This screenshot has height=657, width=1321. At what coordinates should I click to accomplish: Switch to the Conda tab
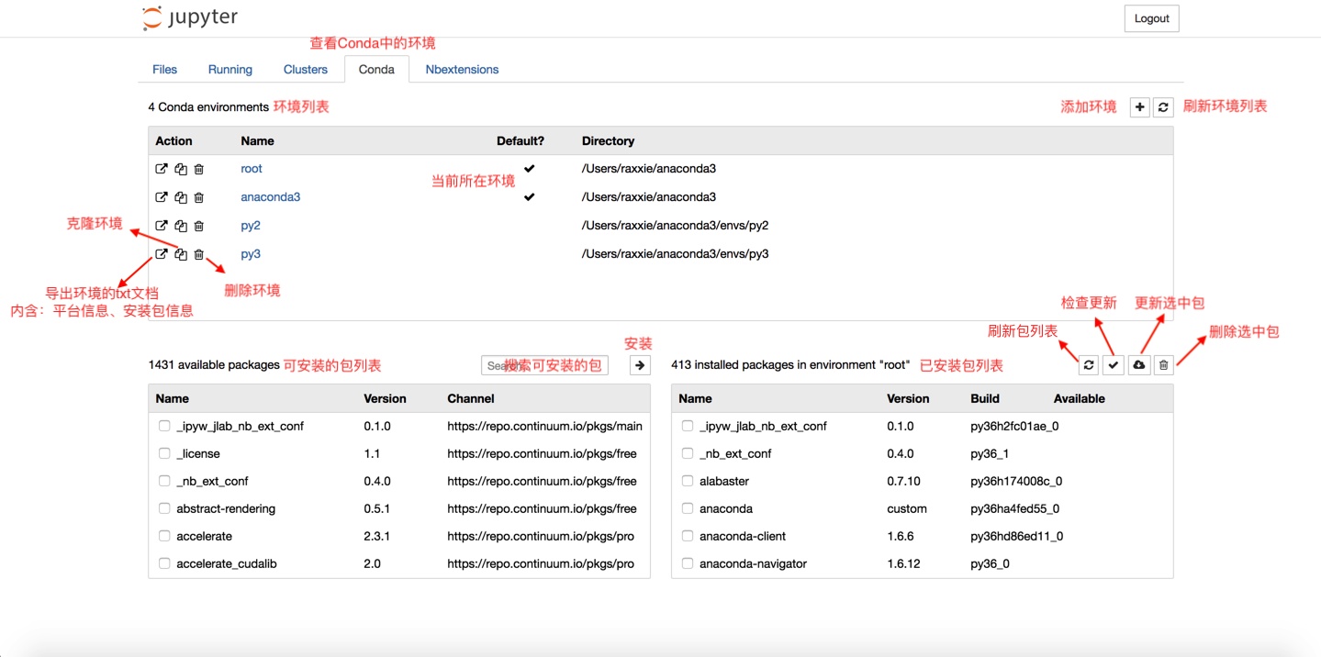pyautogui.click(x=375, y=68)
